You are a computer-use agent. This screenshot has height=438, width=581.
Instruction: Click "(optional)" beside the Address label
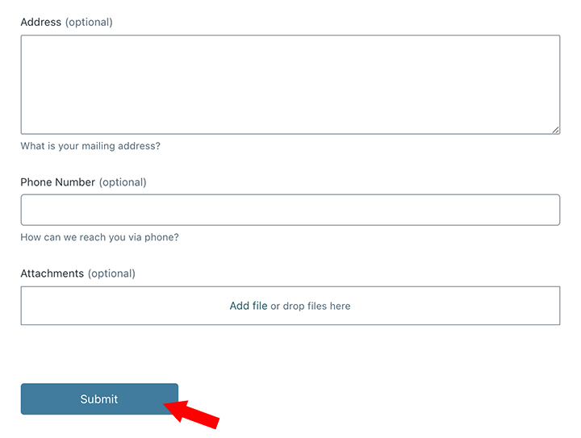coord(89,23)
